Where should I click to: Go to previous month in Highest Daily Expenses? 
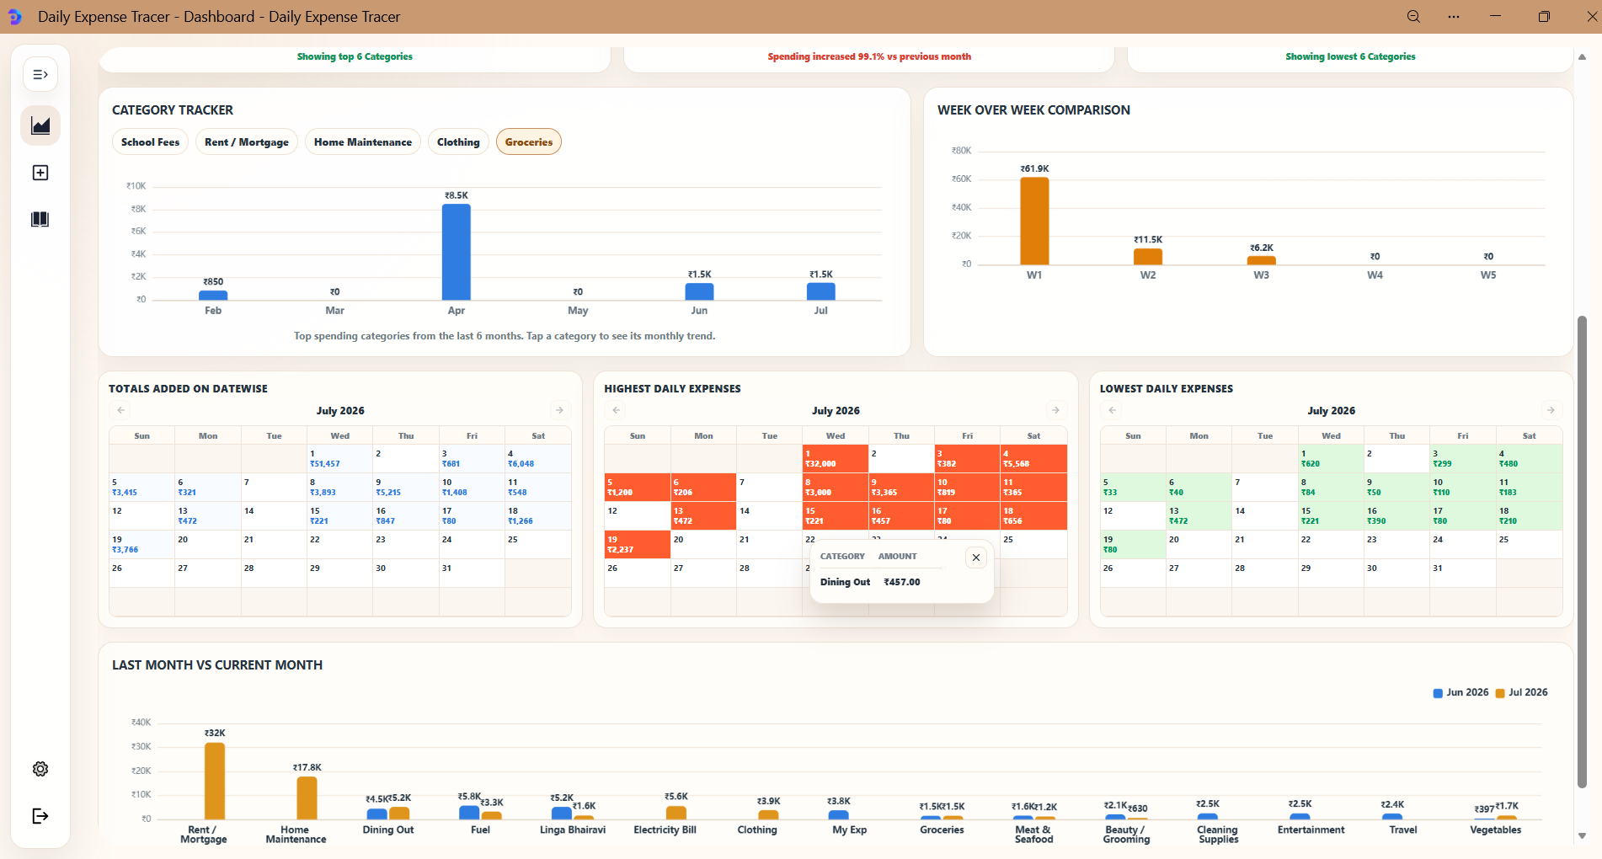(x=617, y=410)
